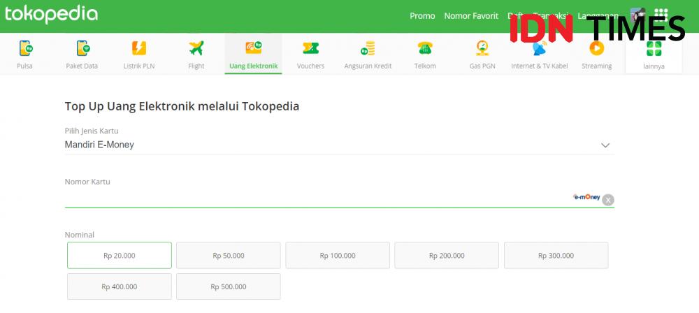The width and height of the screenshot is (699, 313).
Task: Click the Flight label text
Action: pos(196,66)
